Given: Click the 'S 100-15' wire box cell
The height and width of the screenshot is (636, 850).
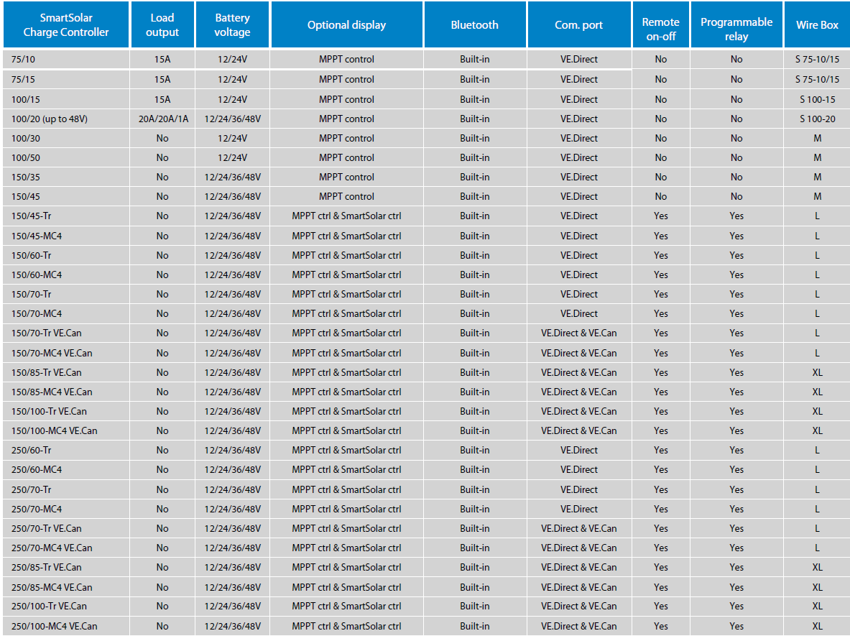Looking at the screenshot, I should pyautogui.click(x=818, y=99).
